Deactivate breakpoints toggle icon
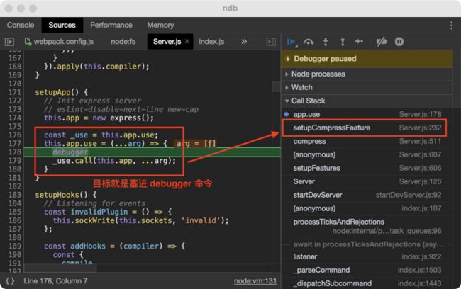The width and height of the screenshot is (461, 289). 382,42
